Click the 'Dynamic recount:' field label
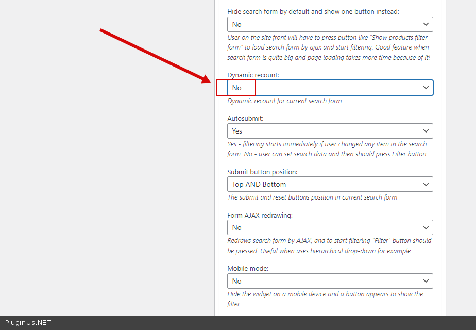 pyautogui.click(x=253, y=75)
